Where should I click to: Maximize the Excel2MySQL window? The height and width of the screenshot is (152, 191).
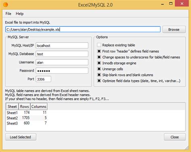pyautogui.click(x=171, y=4)
